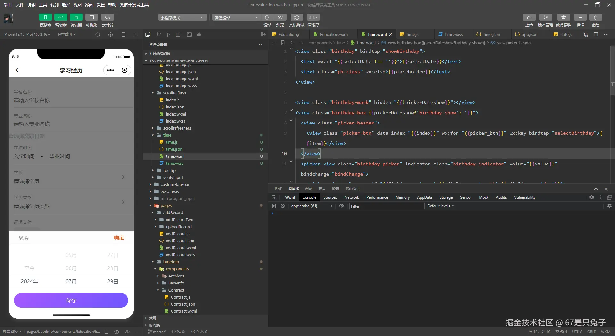615x336 pixels.
Task: Open the Network devtools tab
Action: 351,197
